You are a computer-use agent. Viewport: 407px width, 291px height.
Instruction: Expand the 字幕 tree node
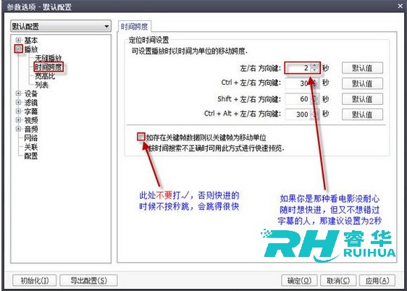click(18, 111)
